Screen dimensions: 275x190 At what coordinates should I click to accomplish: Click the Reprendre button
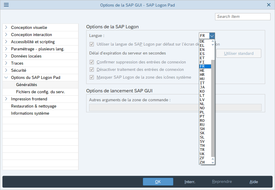tap(222, 182)
